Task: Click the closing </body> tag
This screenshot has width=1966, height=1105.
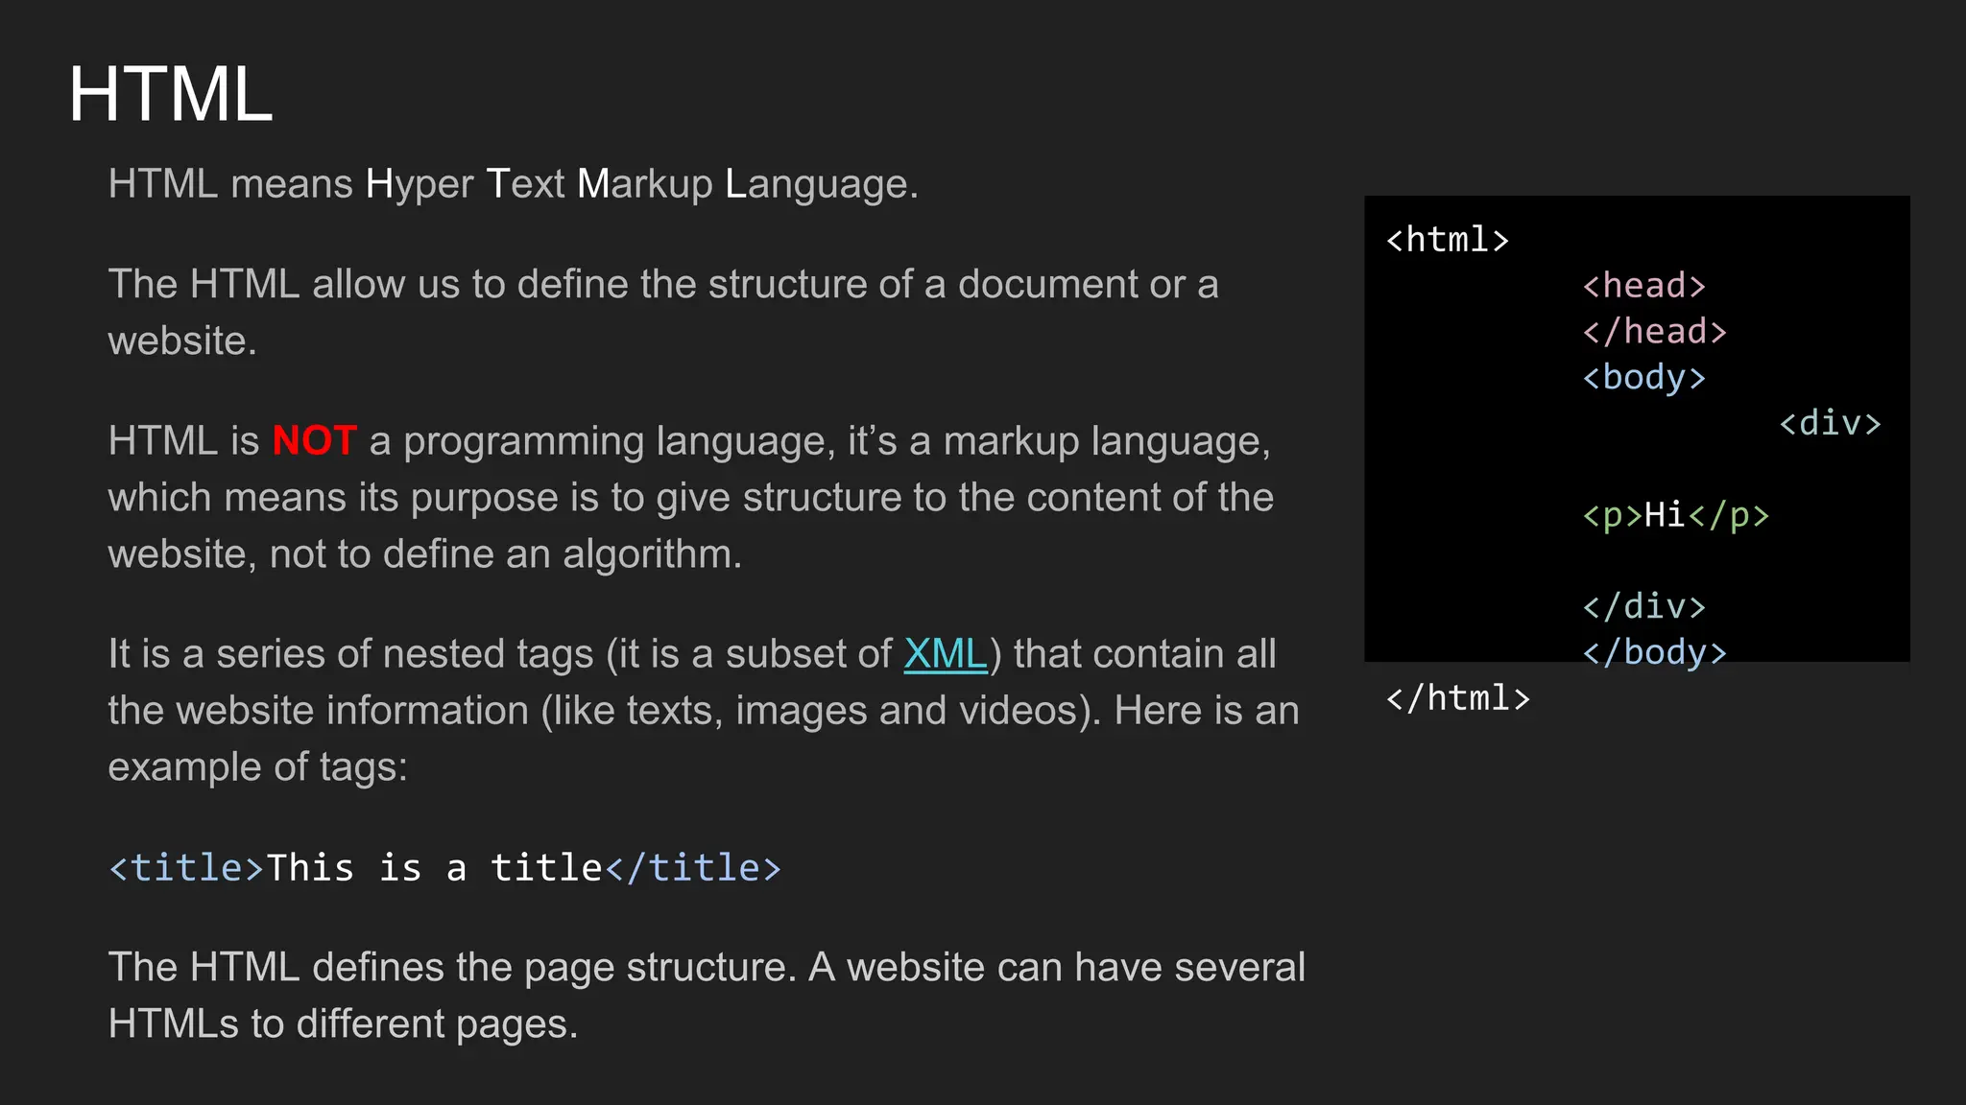Action: (1654, 652)
